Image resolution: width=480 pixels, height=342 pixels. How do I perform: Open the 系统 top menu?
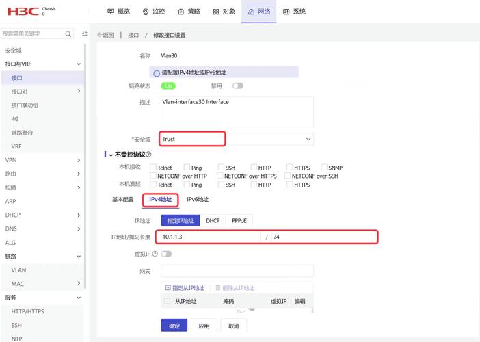(x=295, y=12)
